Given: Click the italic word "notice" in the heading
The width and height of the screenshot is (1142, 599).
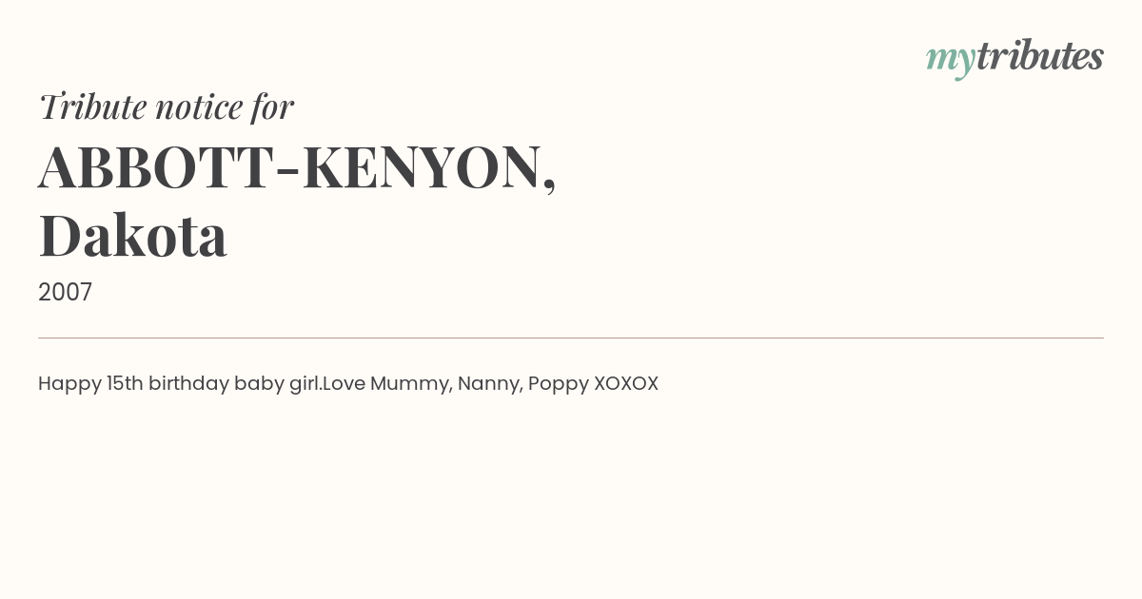Looking at the screenshot, I should click(199, 107).
